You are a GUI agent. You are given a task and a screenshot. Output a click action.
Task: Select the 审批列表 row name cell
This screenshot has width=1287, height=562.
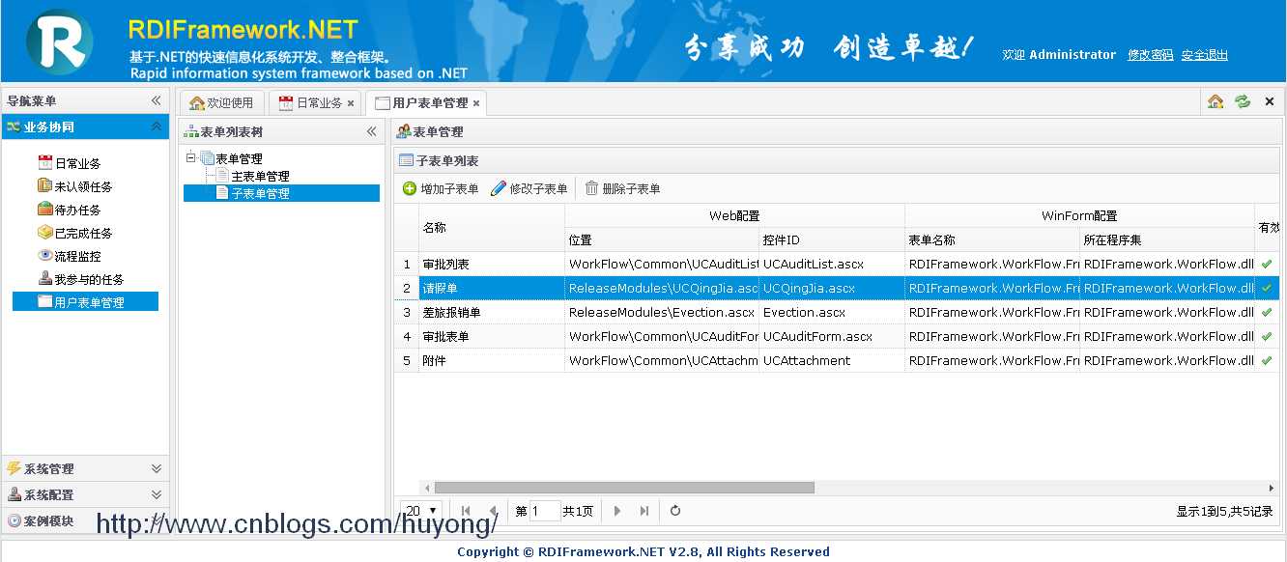point(492,264)
